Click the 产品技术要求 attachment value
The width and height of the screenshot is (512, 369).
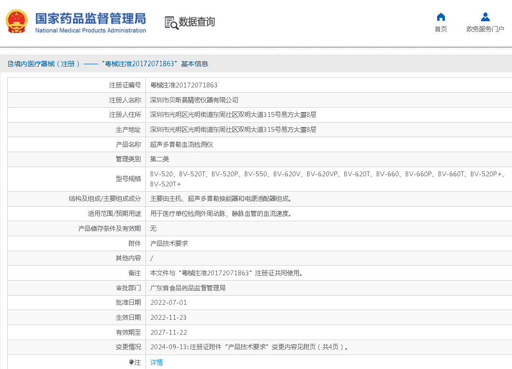point(169,243)
